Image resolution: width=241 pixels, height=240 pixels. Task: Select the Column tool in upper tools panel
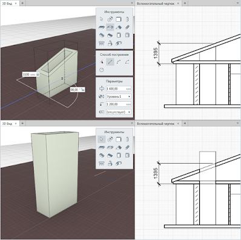[127, 19]
